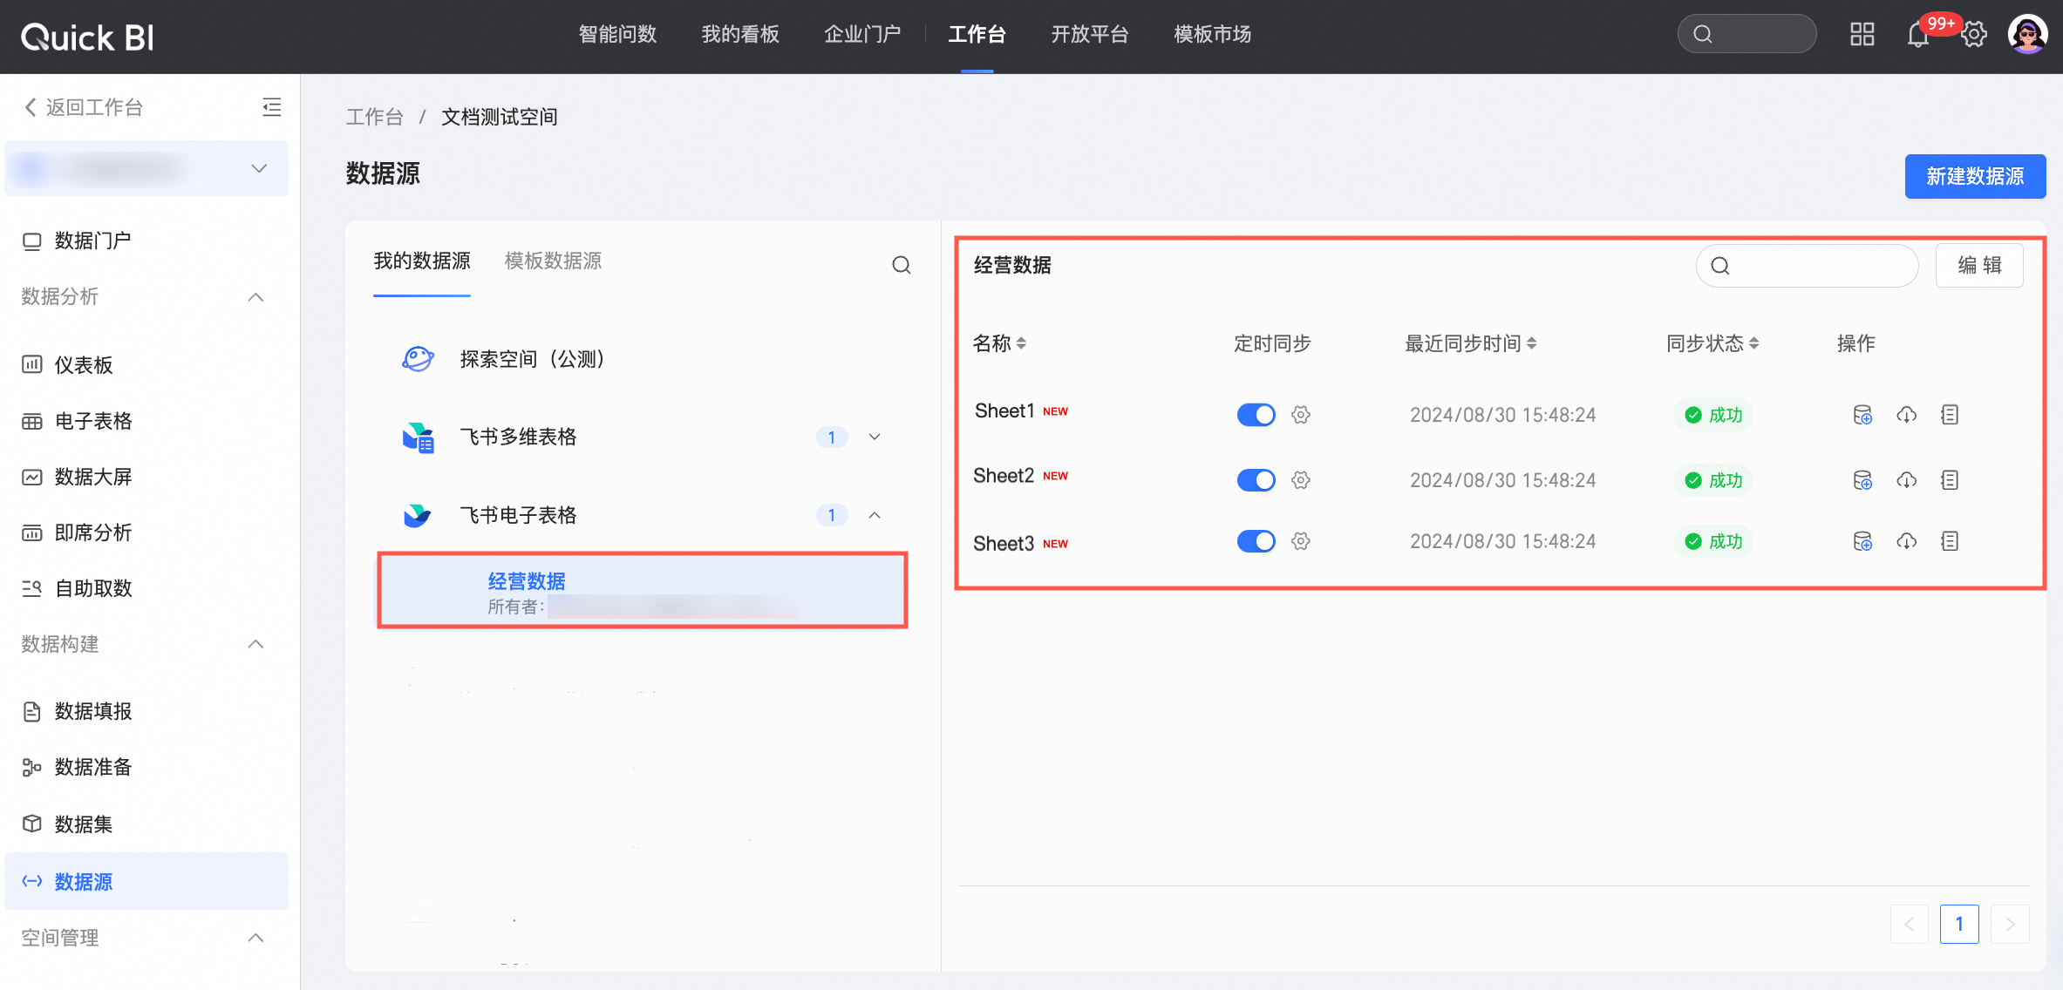This screenshot has width=2063, height=990.
Task: Collapse sidebar with the menu fold icon
Action: point(272,107)
